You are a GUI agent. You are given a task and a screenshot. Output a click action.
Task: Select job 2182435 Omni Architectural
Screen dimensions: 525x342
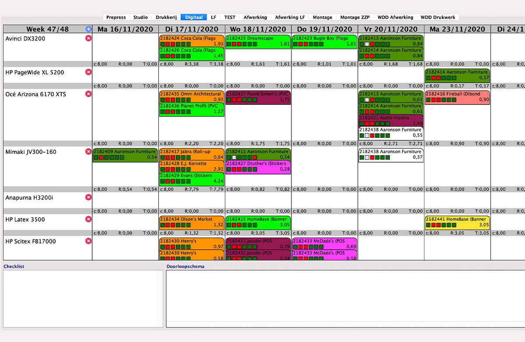pos(192,97)
